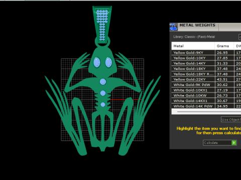The width and height of the screenshot is (241, 180).
Task: Select the Yellow Gold:14KY row
Action: coord(206,63)
